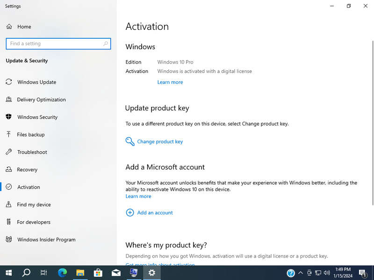
Task: Click the Activation checkmark circle icon
Action: (9, 187)
